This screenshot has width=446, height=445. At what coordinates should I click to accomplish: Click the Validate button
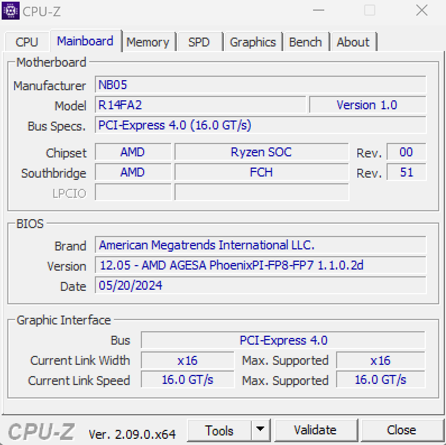[x=315, y=430]
